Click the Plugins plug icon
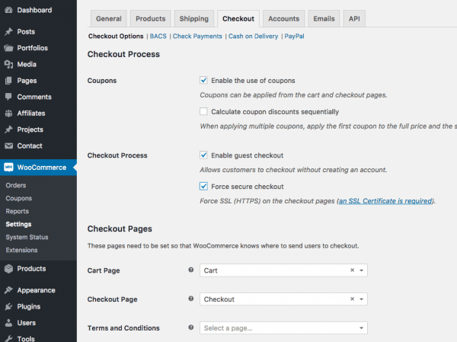This screenshot has width=457, height=342. [x=8, y=306]
